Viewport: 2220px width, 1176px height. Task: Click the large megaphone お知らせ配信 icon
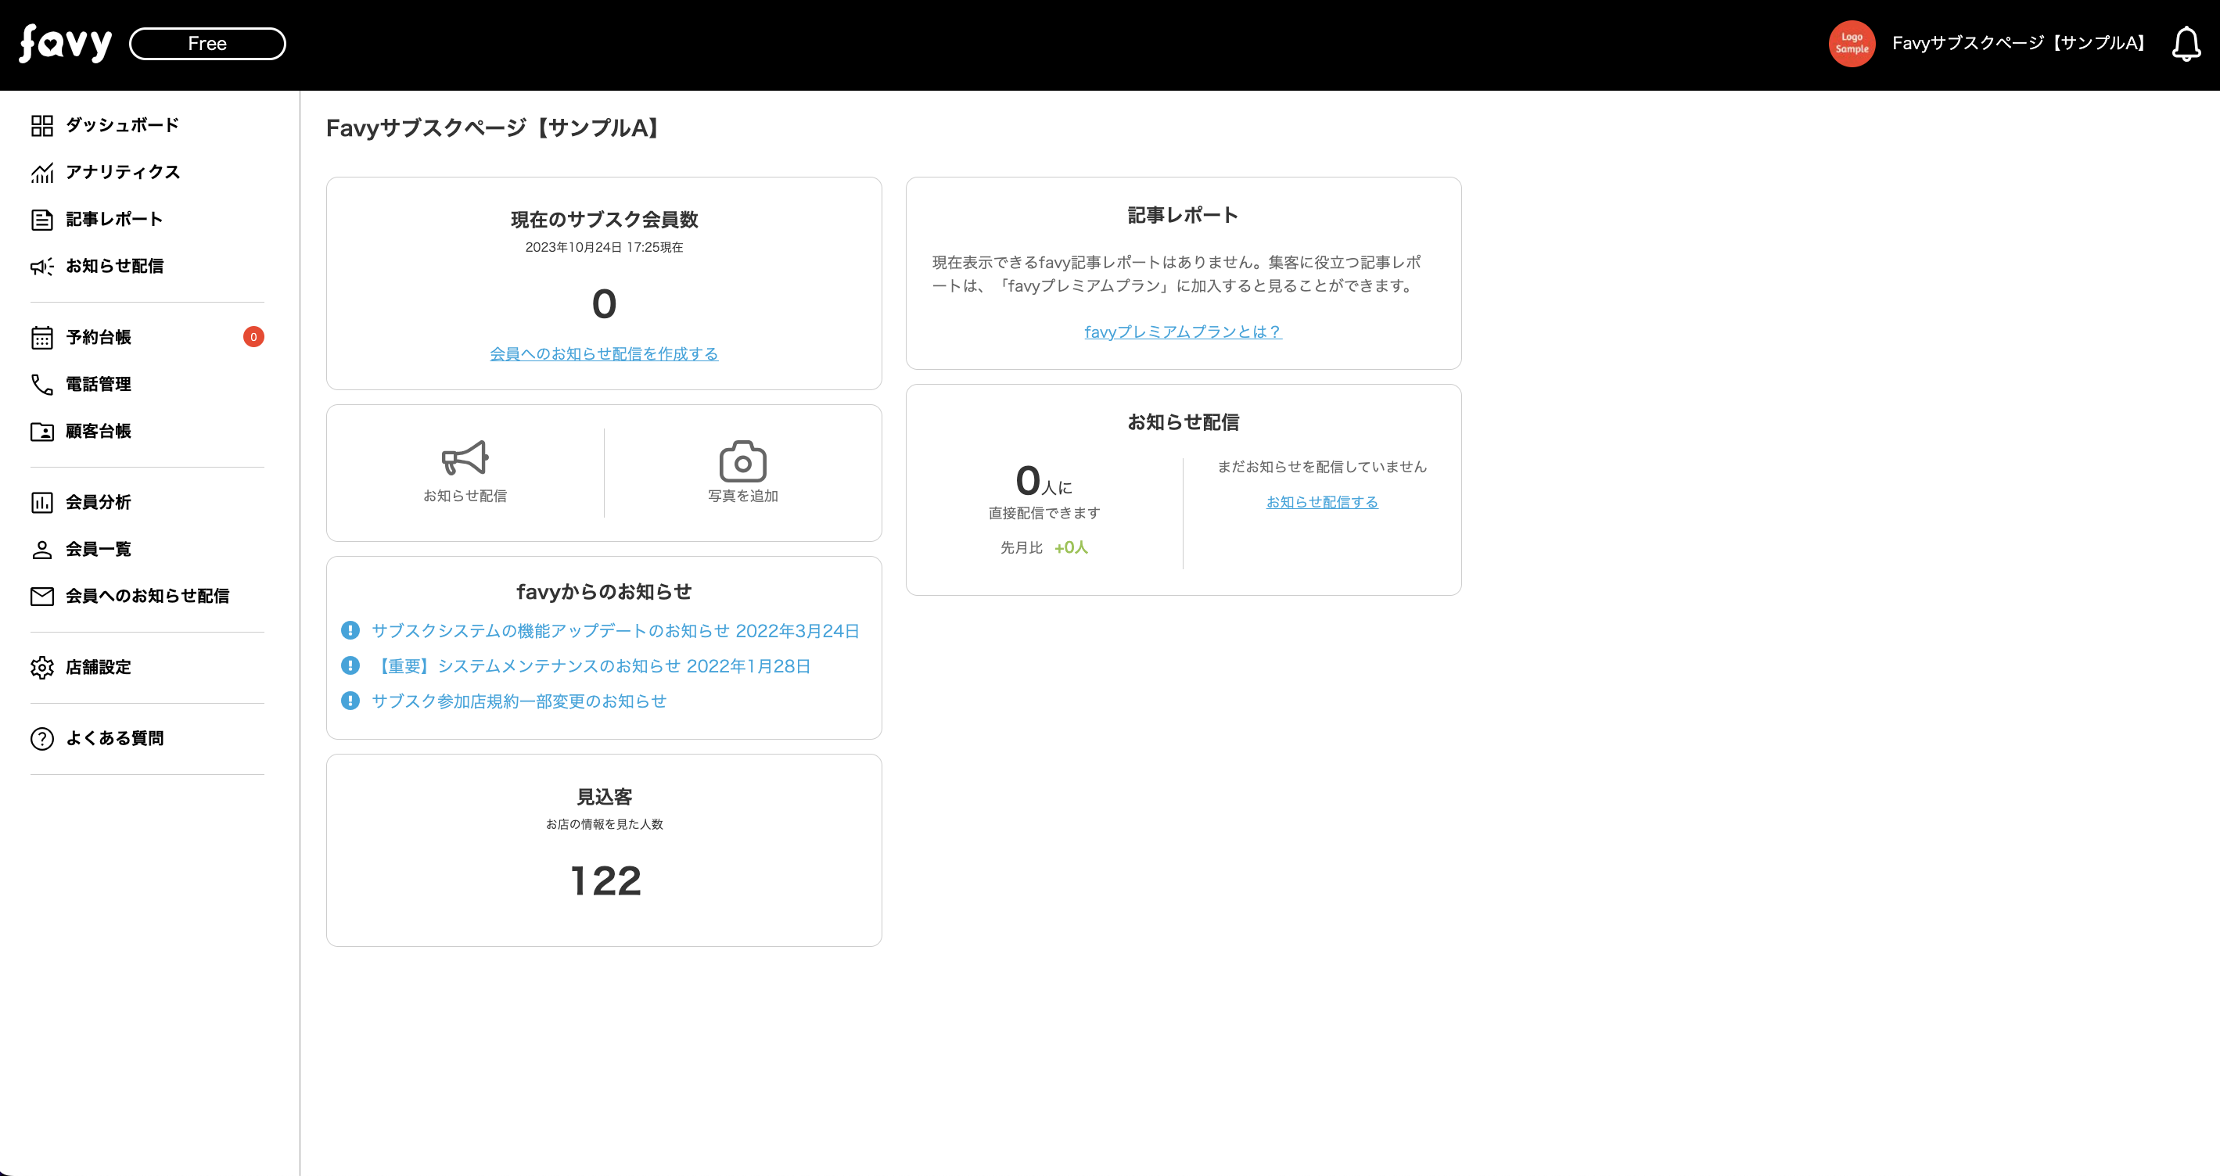[465, 458]
